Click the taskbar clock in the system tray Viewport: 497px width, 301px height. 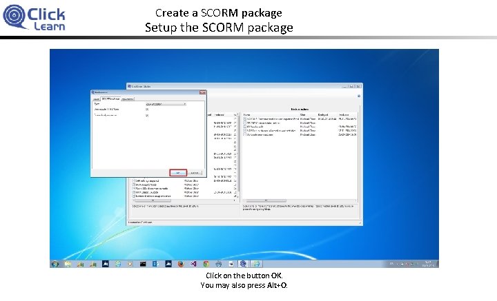[x=428, y=264]
